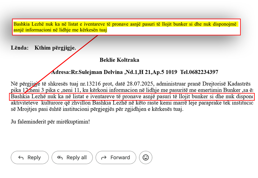Click the yellow highlighted callout text
Viewport: 258px width, 178px height.
pyautogui.click(x=126, y=27)
